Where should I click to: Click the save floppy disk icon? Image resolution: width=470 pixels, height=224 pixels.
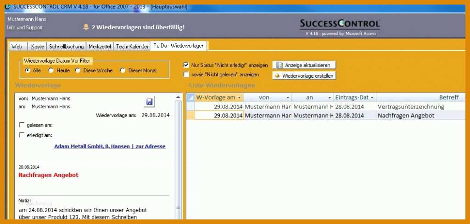click(x=149, y=102)
